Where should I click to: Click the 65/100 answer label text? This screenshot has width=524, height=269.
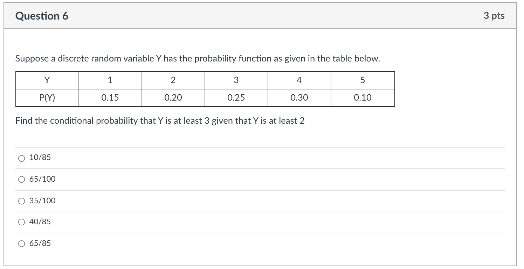pyautogui.click(x=43, y=179)
